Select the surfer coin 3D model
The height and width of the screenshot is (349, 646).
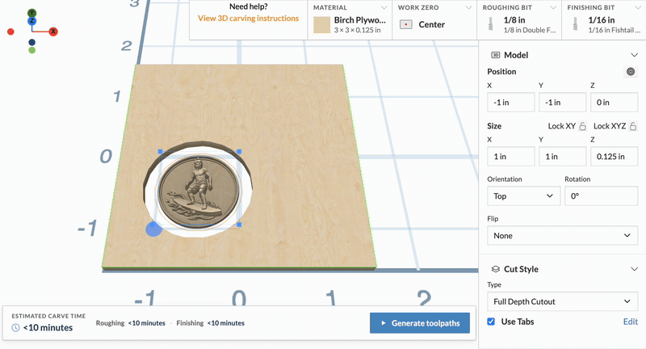[x=199, y=191]
